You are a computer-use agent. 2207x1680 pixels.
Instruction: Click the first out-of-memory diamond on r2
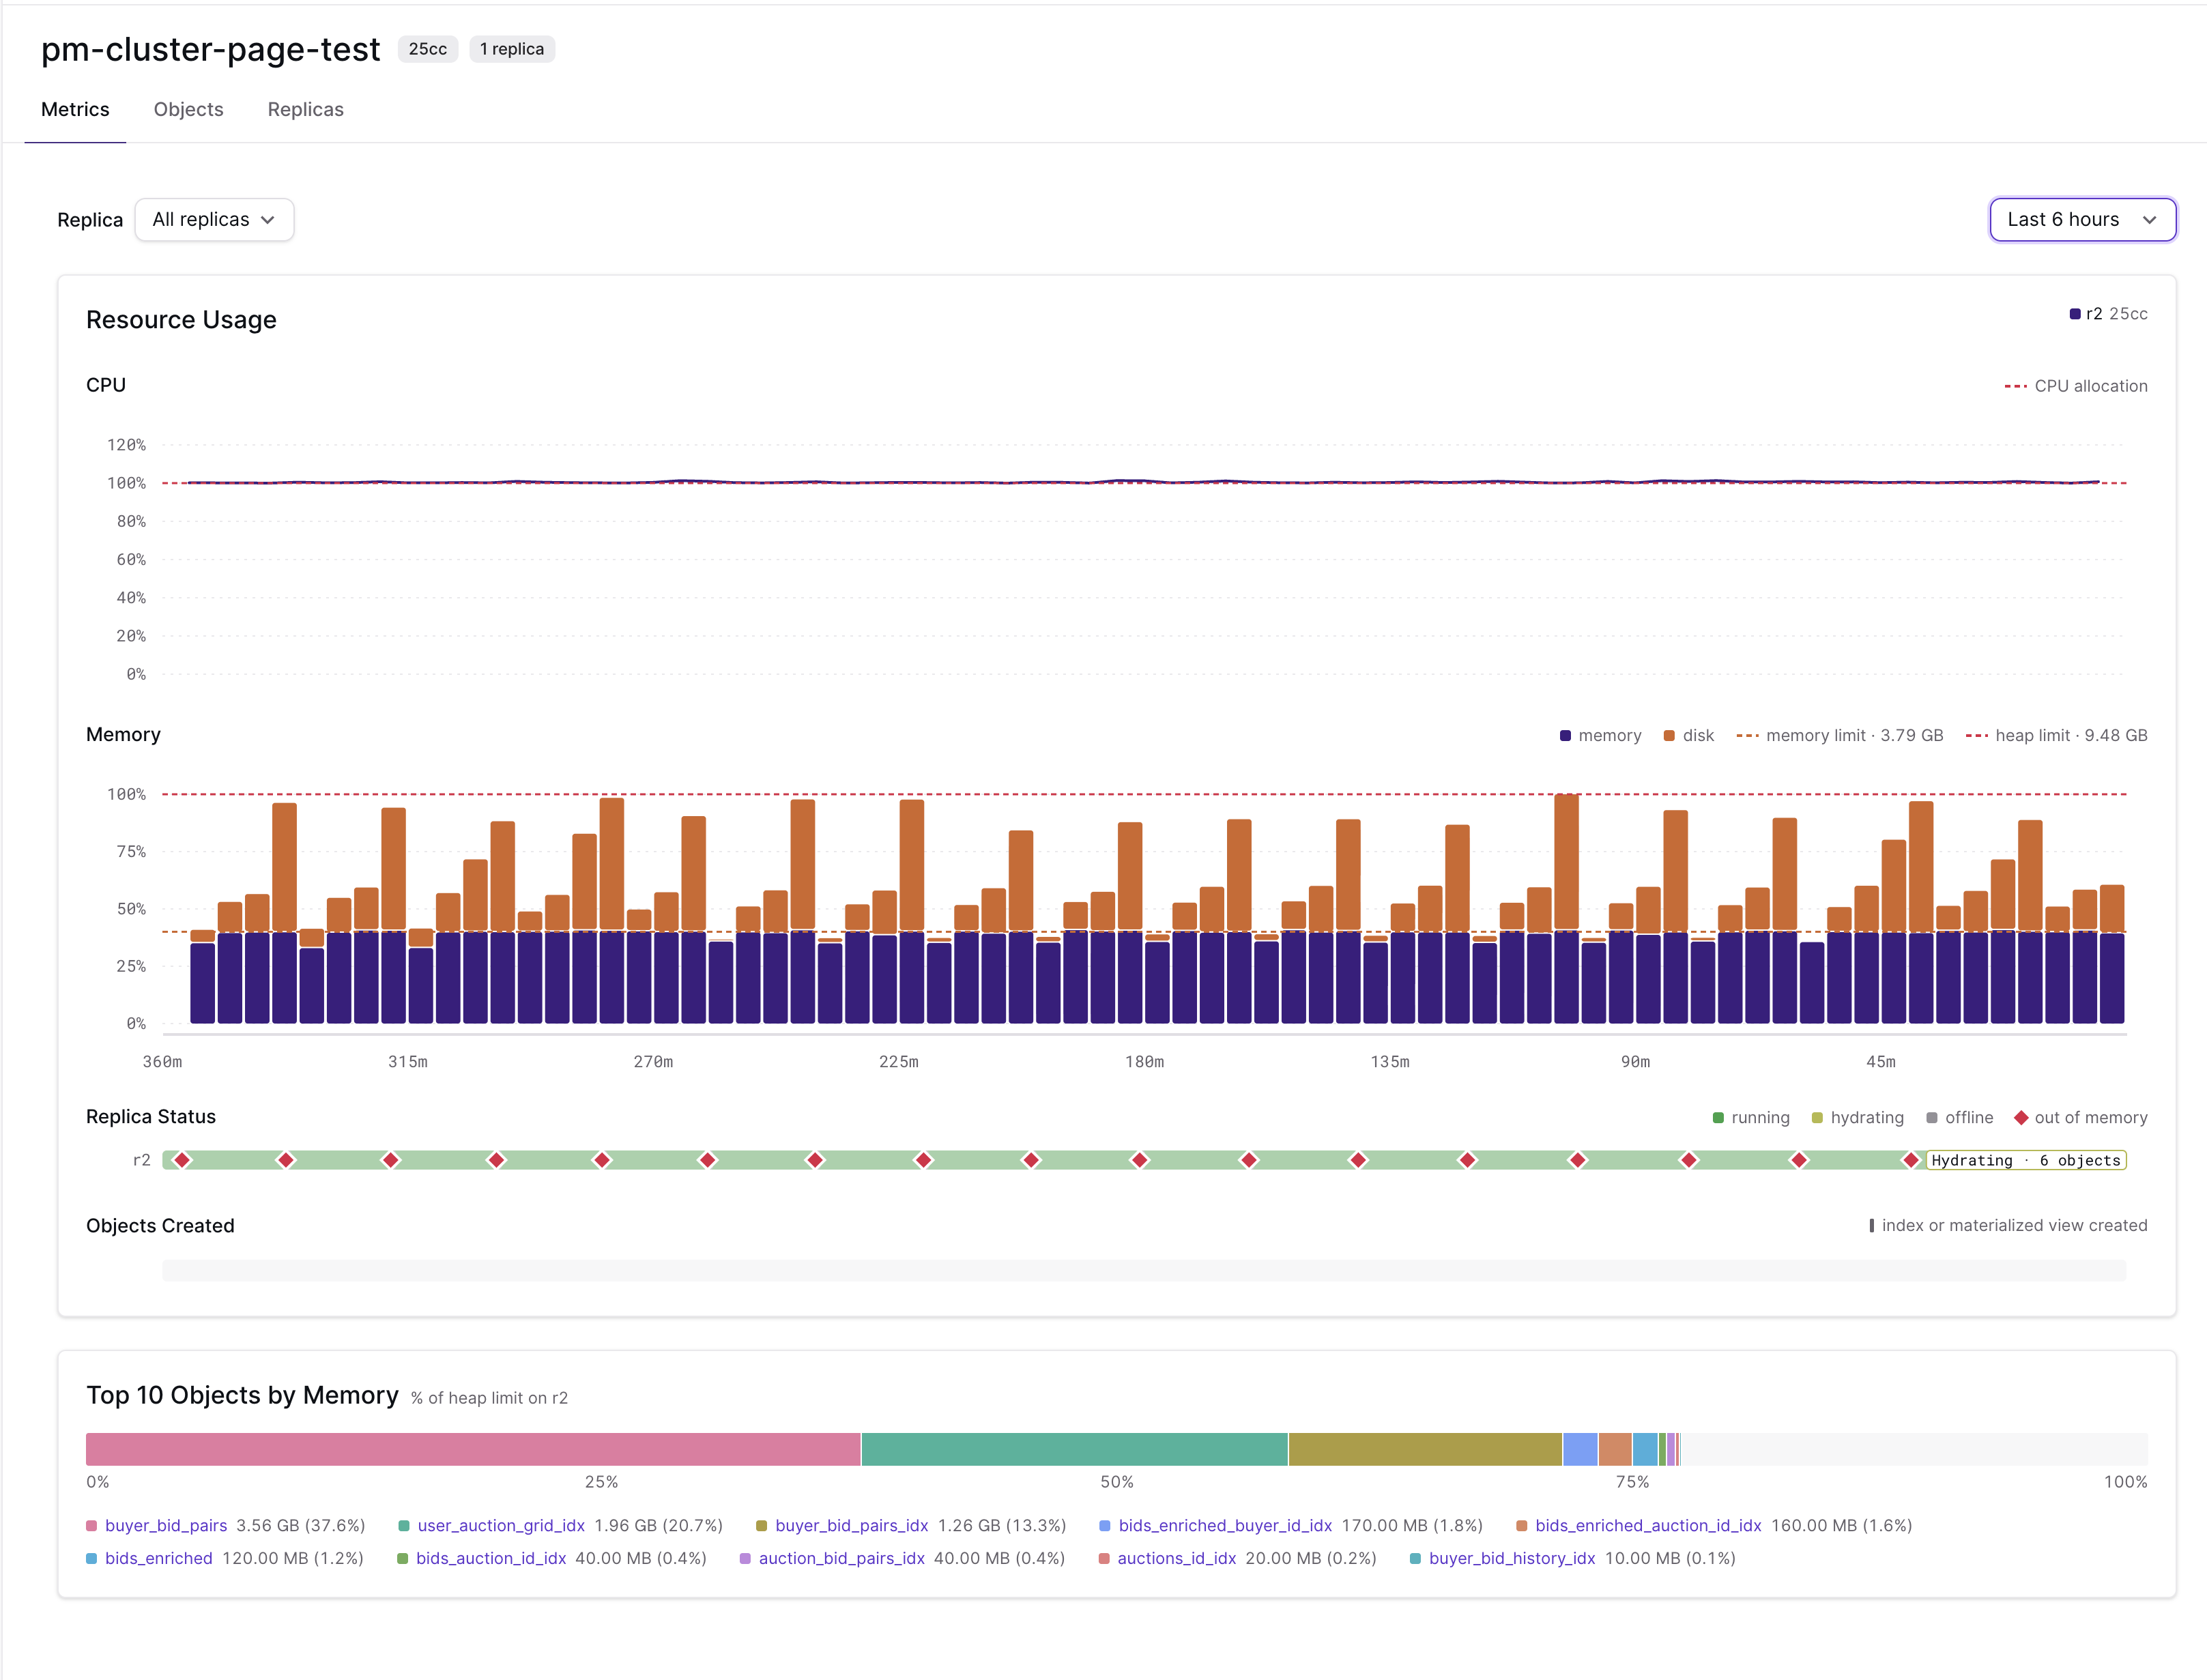(182, 1160)
